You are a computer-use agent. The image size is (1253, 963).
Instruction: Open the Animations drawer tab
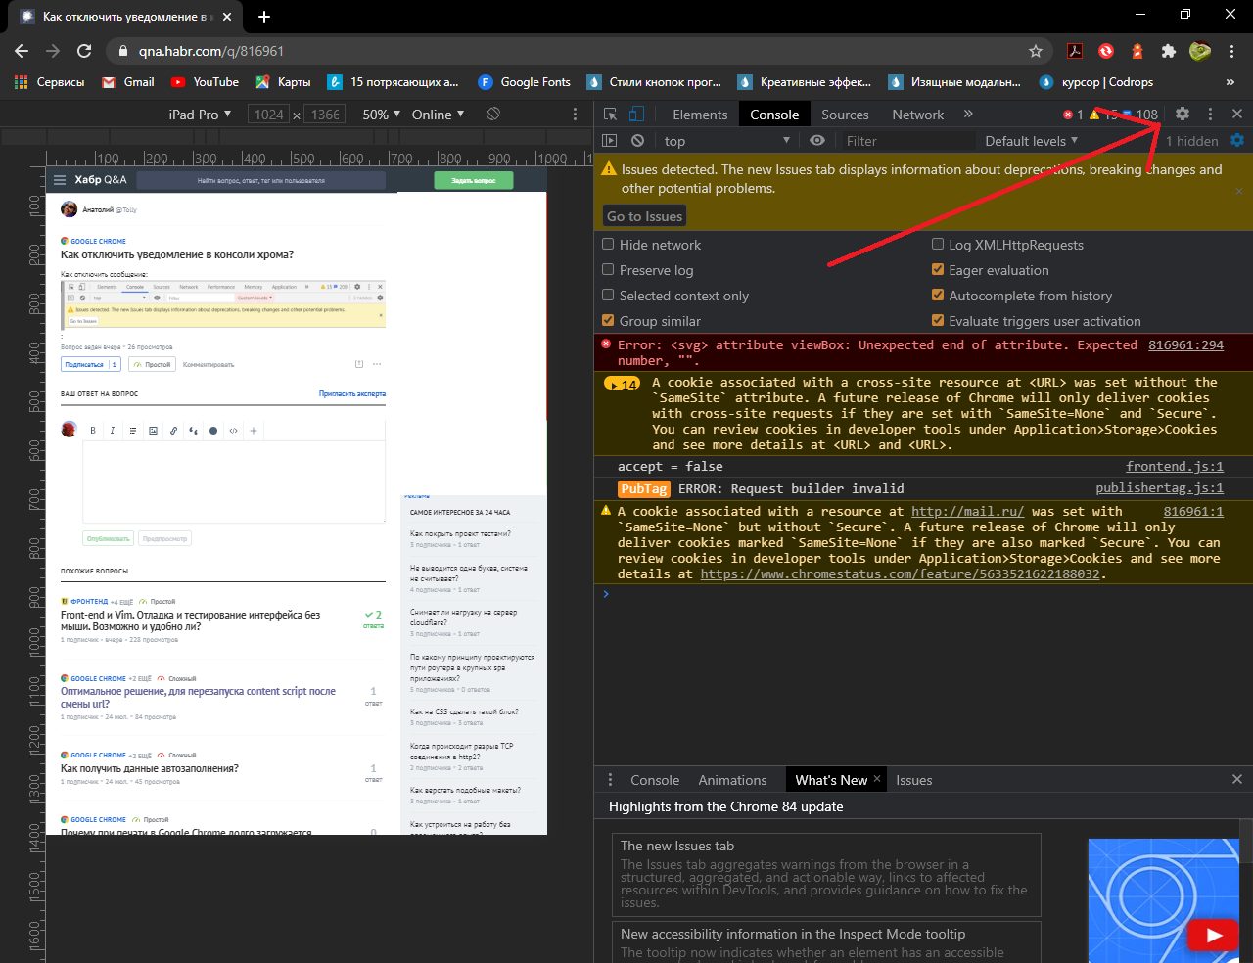pos(732,780)
